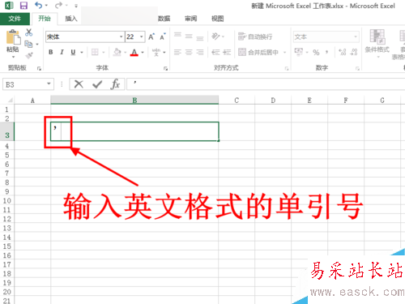The image size is (405, 304).
Task: Click the Name Box showing B3
Action: (28, 84)
